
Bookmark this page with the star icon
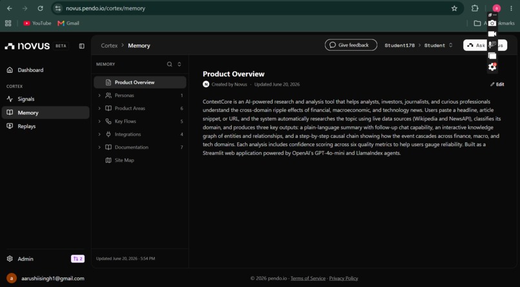click(x=454, y=8)
